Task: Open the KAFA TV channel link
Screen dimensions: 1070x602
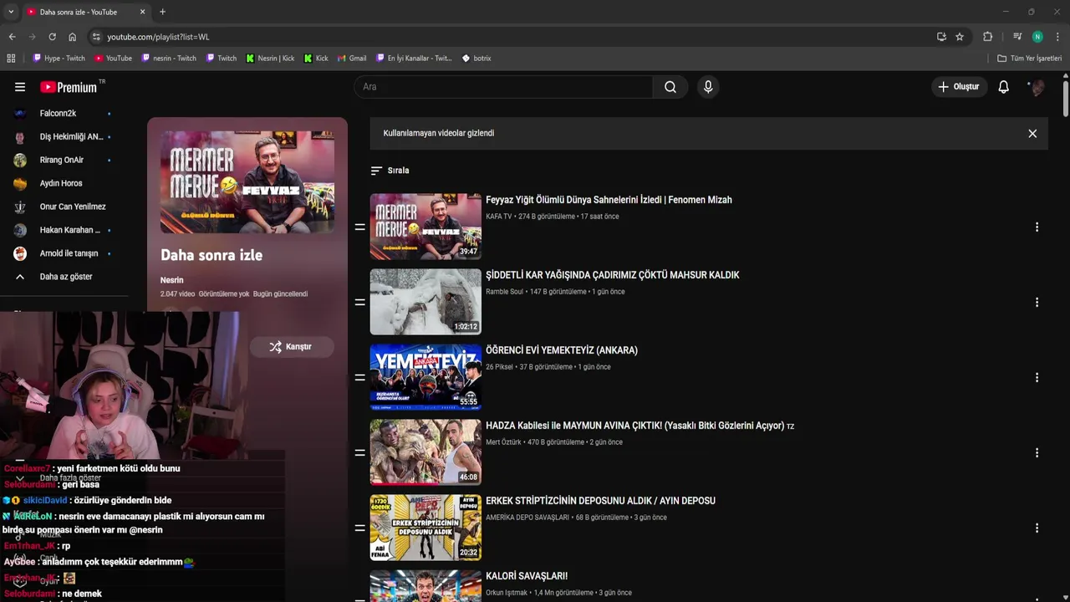Action: click(499, 217)
